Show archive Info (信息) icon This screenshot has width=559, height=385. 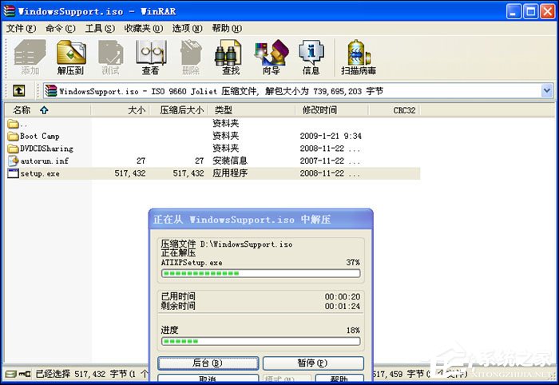point(311,57)
